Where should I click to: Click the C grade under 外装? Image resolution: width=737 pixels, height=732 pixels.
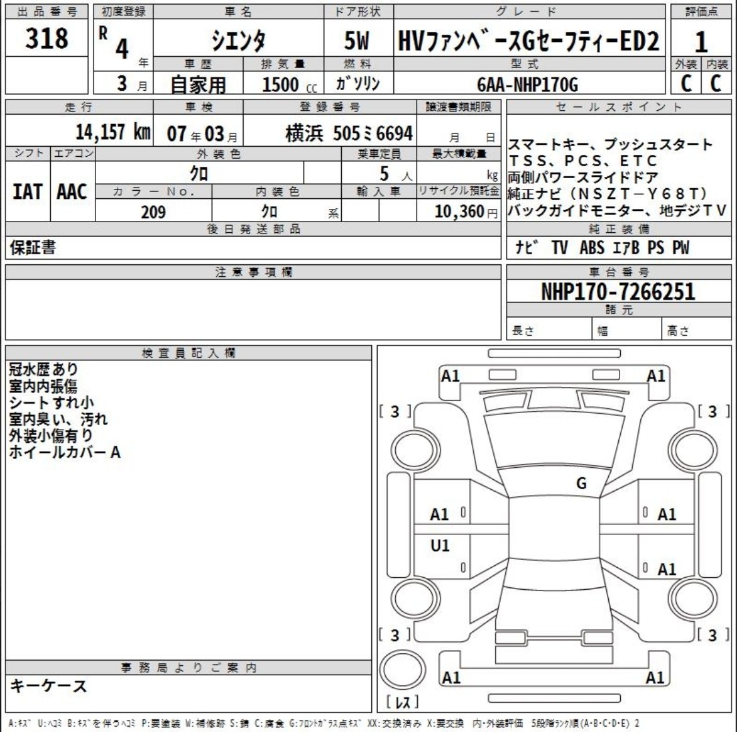point(686,83)
